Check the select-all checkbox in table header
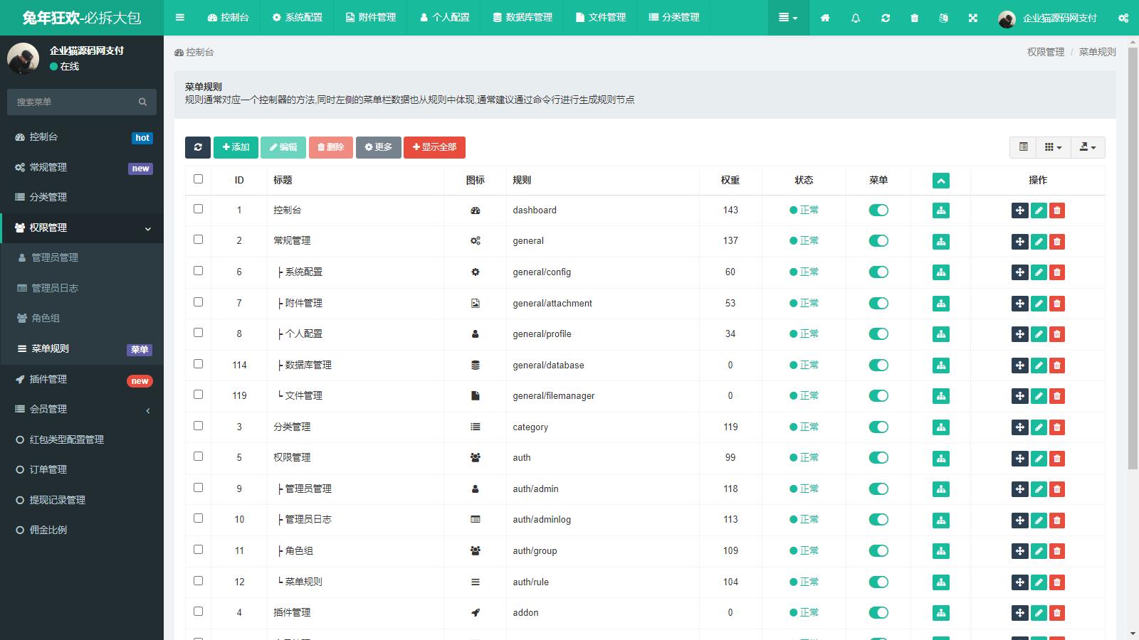Image resolution: width=1139 pixels, height=640 pixels. click(x=198, y=179)
